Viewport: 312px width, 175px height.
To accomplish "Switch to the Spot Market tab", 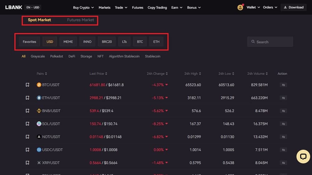I will pyautogui.click(x=39, y=20).
